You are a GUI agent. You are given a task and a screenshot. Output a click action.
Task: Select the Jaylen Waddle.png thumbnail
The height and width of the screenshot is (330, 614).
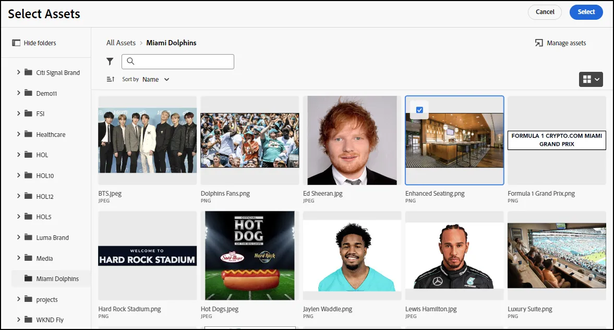[x=352, y=256]
